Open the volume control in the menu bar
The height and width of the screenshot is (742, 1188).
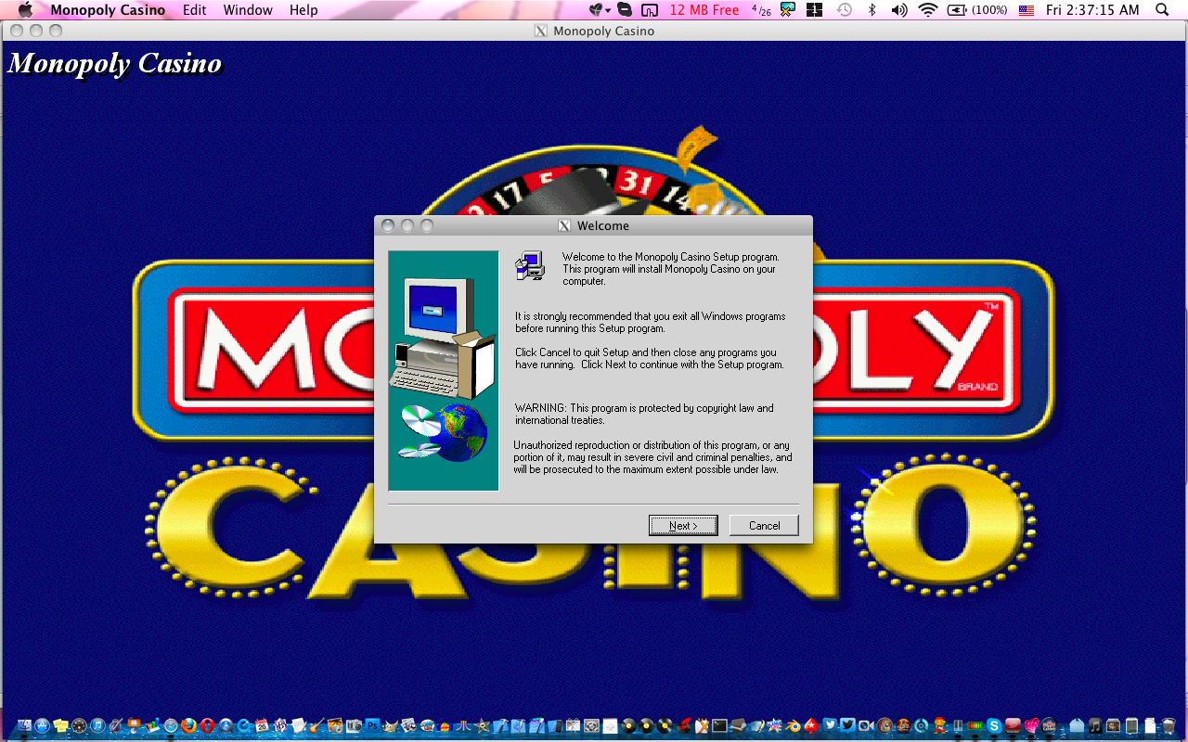coord(898,10)
